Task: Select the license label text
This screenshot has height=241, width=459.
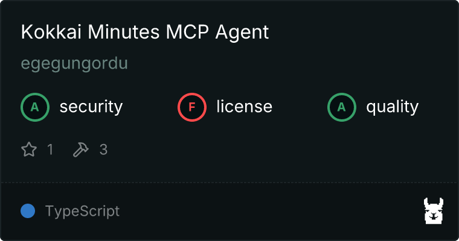Action: (x=245, y=106)
